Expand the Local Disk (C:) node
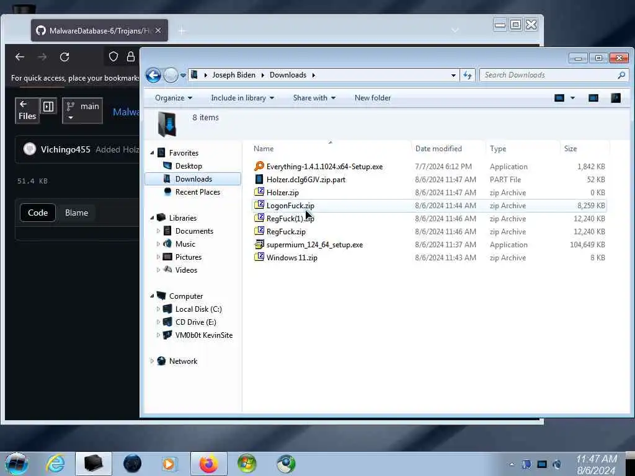Viewport: 635px width, 476px height. tap(158, 309)
